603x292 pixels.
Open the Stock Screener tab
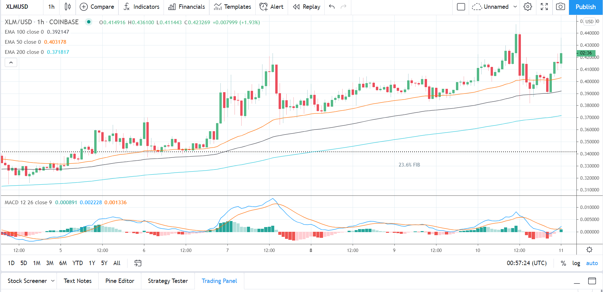point(27,281)
